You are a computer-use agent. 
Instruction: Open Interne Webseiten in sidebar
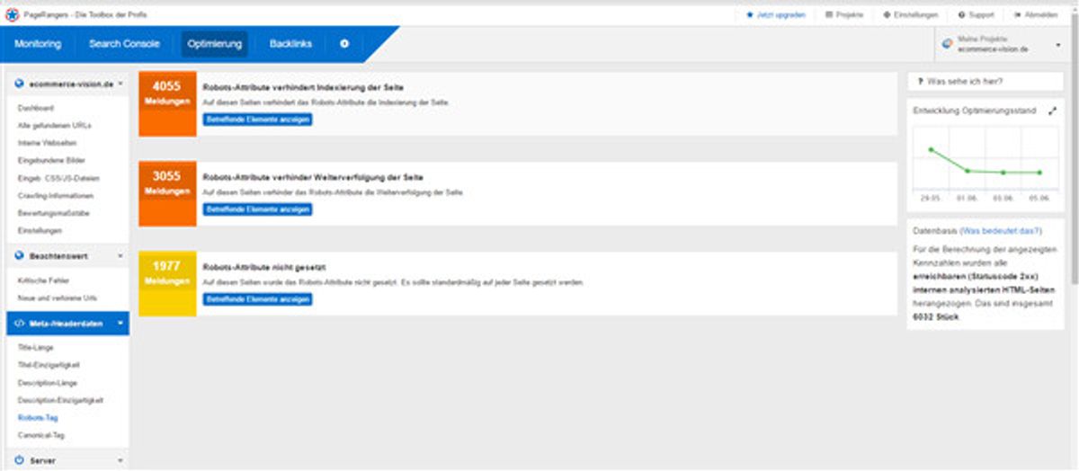(x=47, y=143)
